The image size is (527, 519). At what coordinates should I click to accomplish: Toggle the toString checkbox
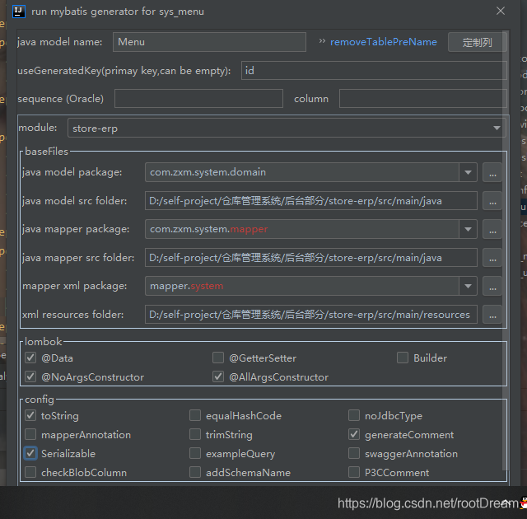tap(30, 415)
